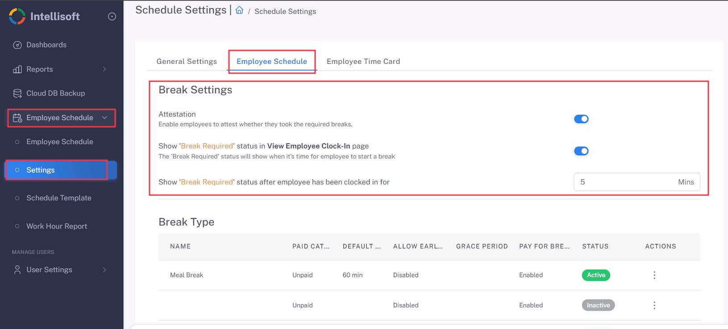Expand the User Settings submenu arrow
This screenshot has height=329, width=728.
click(104, 270)
